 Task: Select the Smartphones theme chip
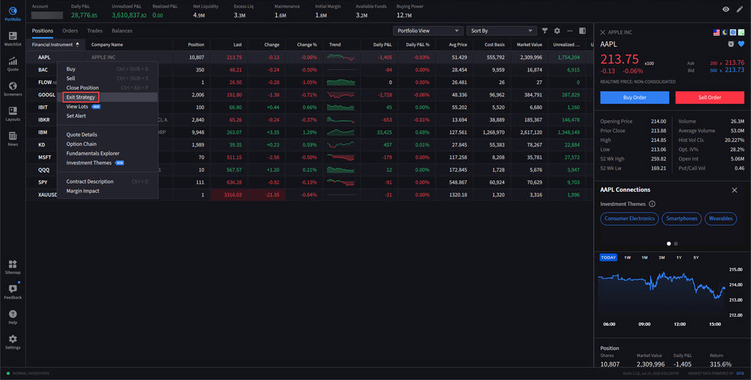682,219
